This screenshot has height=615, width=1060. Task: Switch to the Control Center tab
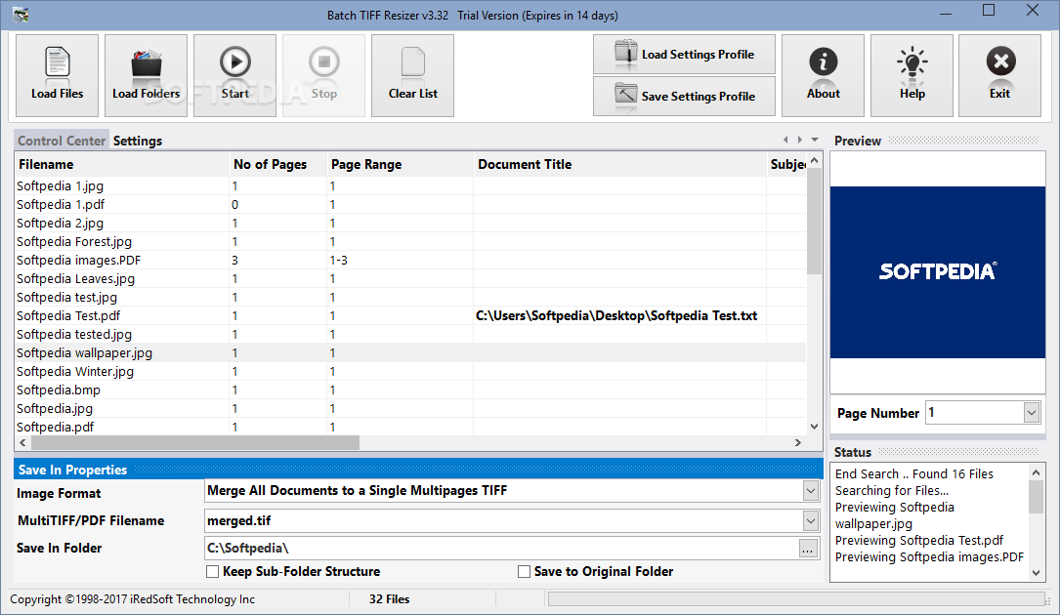pos(61,141)
